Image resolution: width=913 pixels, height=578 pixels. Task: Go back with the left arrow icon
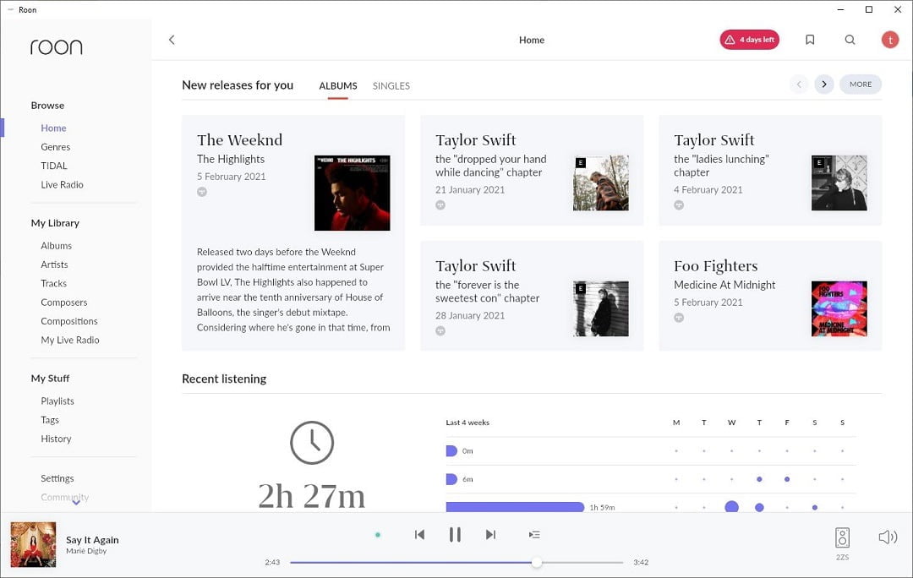172,40
